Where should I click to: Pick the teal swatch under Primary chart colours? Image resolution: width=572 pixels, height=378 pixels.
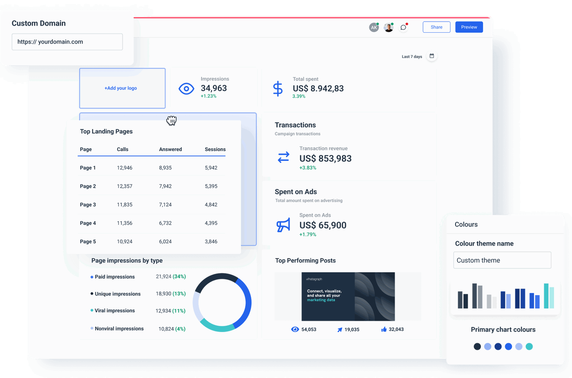pos(529,346)
